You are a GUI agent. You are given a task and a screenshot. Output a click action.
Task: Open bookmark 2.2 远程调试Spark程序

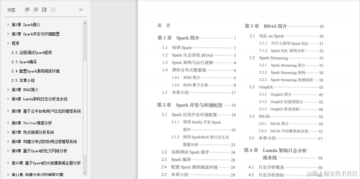(32, 53)
